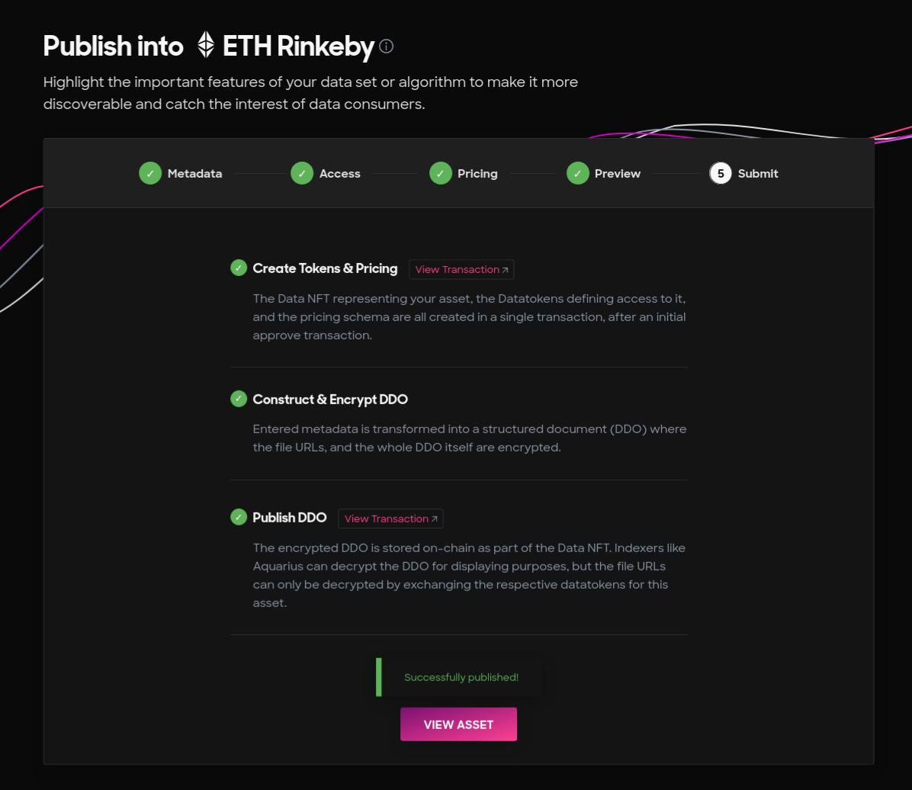Screen dimensions: 912x790
Task: Select the Submit step label
Action: (758, 173)
